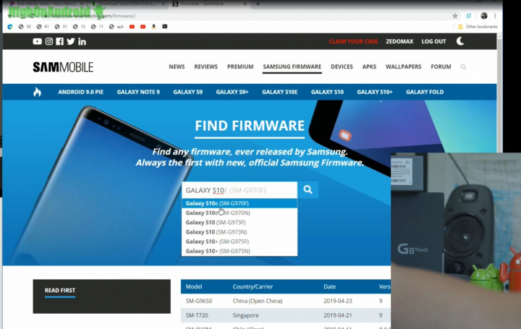Open the Other bookmarks folder
Screen dimensions: 521x329
[478, 27]
